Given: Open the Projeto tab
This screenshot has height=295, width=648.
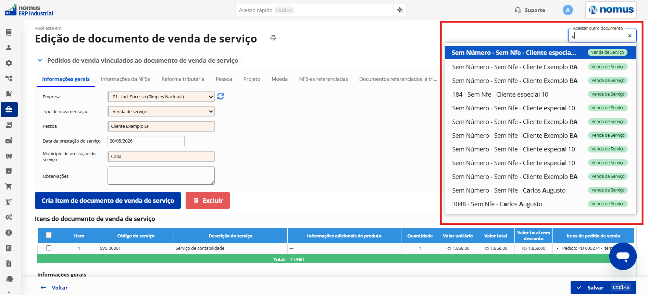Looking at the screenshot, I should 252,79.
